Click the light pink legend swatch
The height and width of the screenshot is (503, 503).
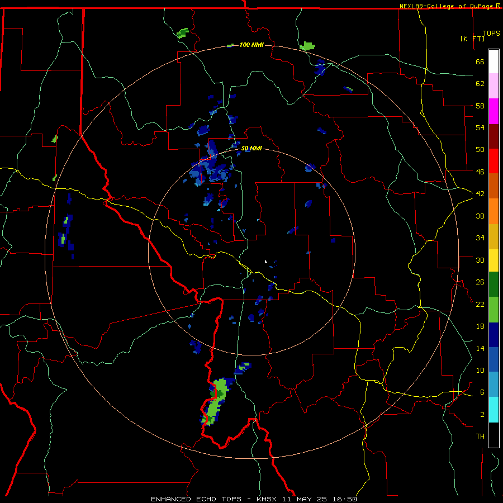coord(493,86)
